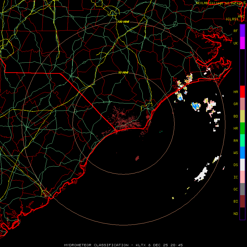Click the NEXLAB-College of DuPage credit text
The width and height of the screenshot is (247, 247).
pyautogui.click(x=220, y=3)
